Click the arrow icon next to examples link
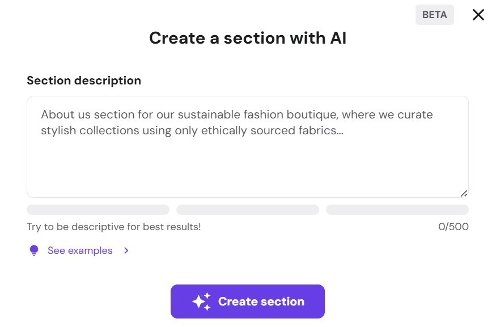496x327 pixels. point(126,250)
